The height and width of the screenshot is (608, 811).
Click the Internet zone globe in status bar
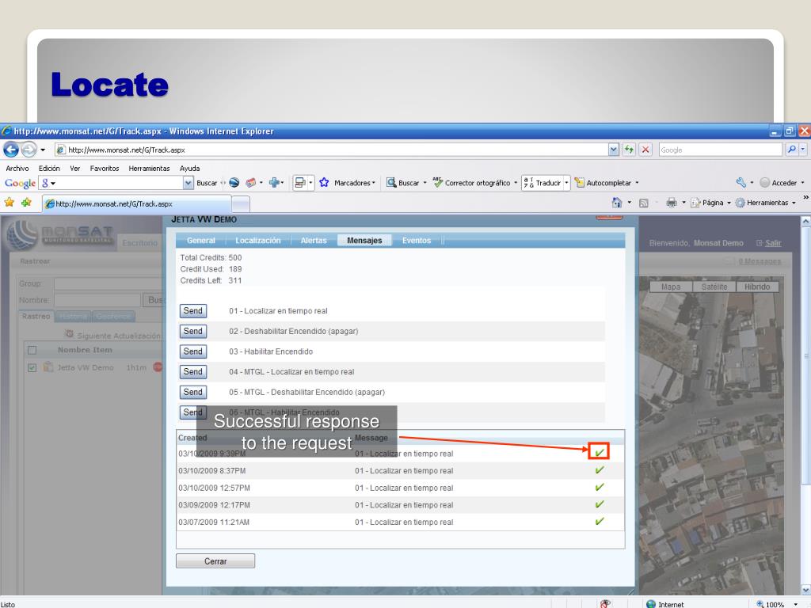tap(651, 604)
